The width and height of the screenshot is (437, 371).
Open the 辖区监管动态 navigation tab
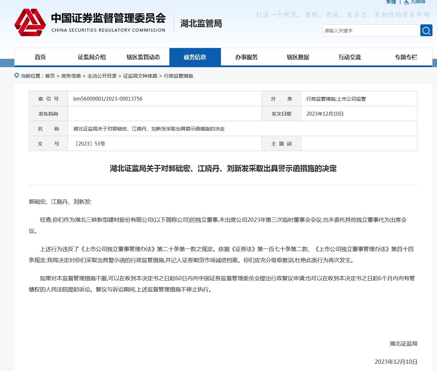click(143, 57)
